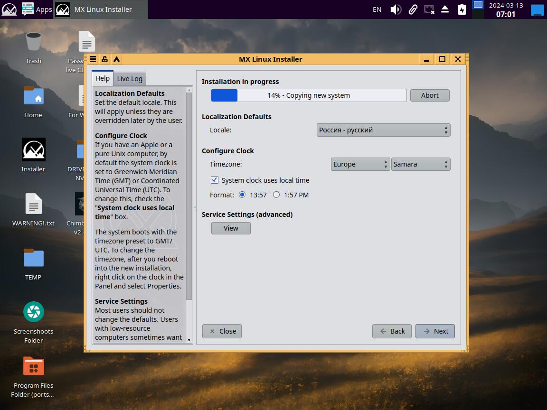
Task: Click the workspace switcher in the panel
Action: [478, 9]
